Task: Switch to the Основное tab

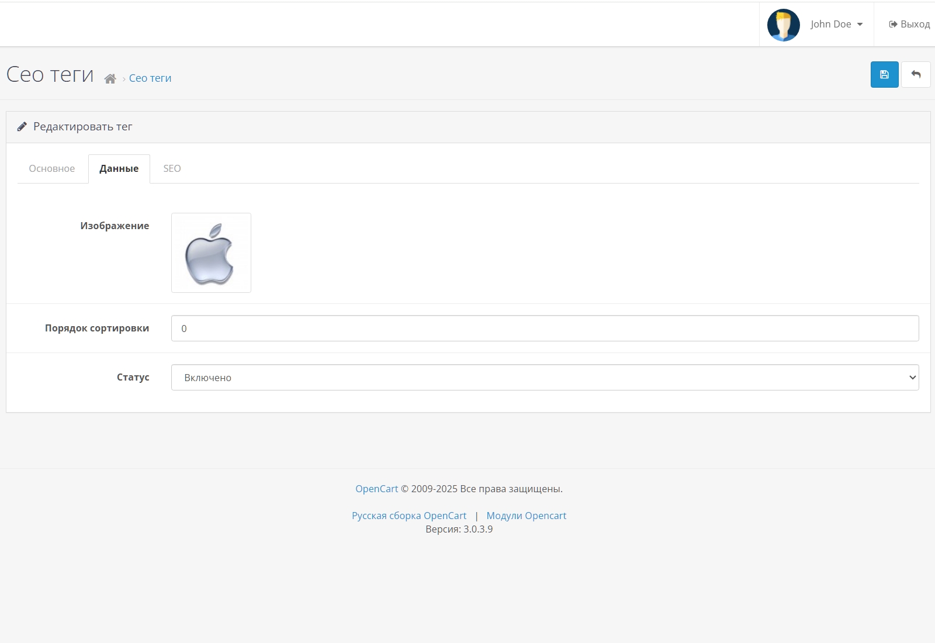Action: 52,169
